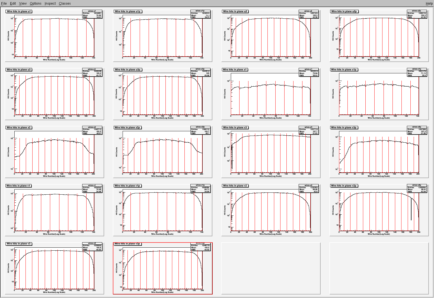Select the highlighted plane v3p histogram pad
Image resolution: width=434 pixels, height=298 pixels.
[x=163, y=268]
